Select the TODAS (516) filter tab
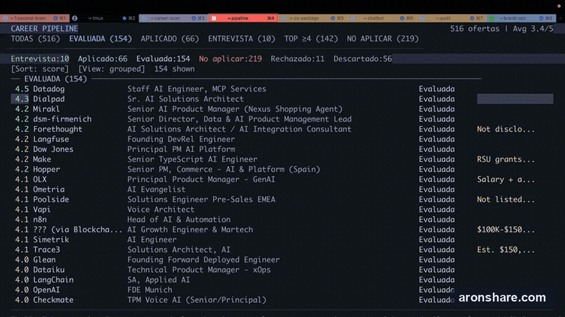Screen dimensions: 565x317 tap(35, 39)
